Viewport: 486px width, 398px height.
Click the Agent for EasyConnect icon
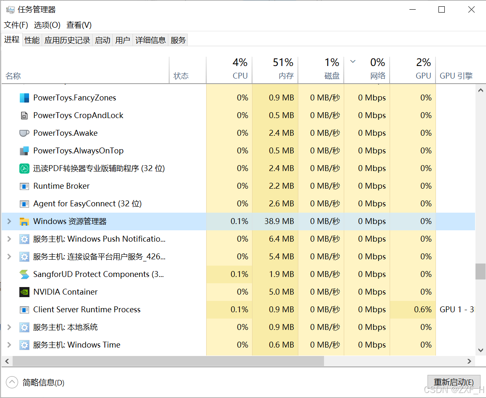pos(24,204)
